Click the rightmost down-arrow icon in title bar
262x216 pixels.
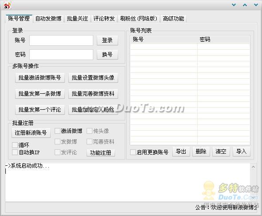[x=256, y=5]
